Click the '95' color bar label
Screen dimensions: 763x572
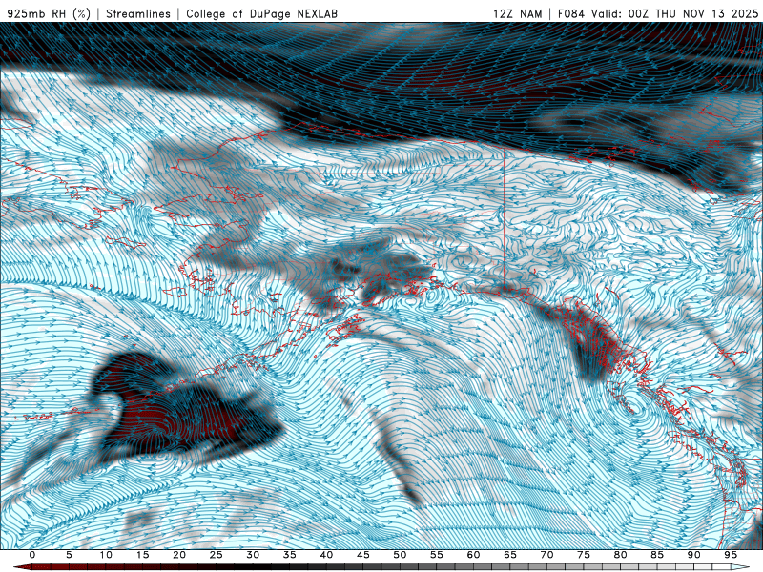click(731, 555)
